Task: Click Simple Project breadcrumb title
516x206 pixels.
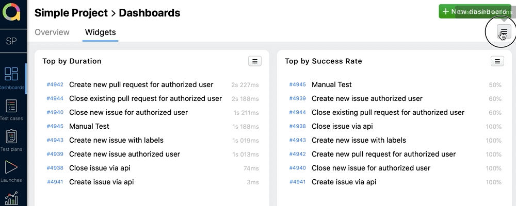Action: coord(71,13)
